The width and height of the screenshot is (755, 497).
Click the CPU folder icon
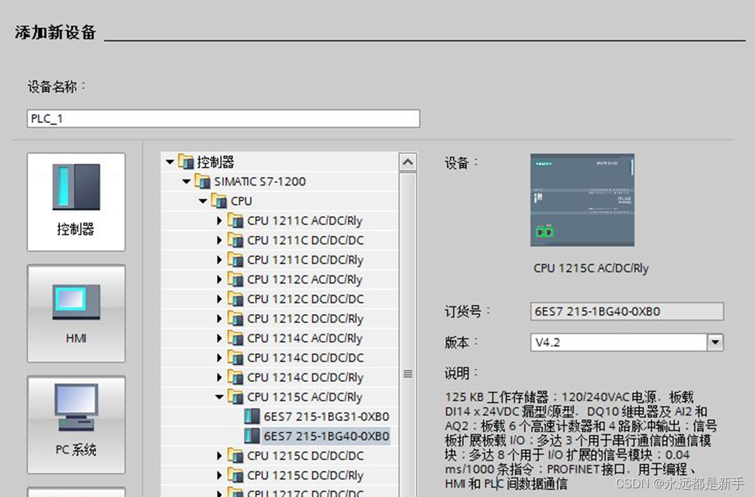click(219, 200)
